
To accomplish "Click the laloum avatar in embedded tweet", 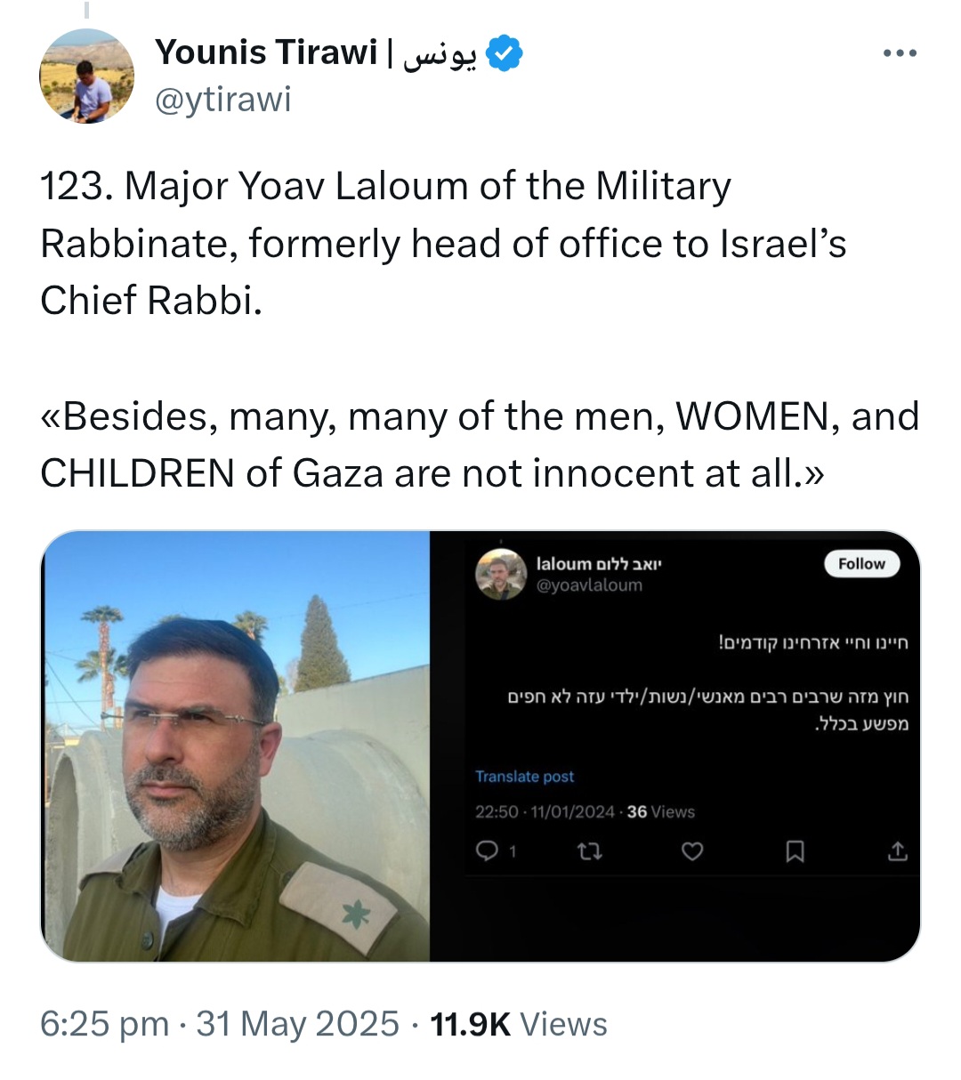I will pos(501,574).
